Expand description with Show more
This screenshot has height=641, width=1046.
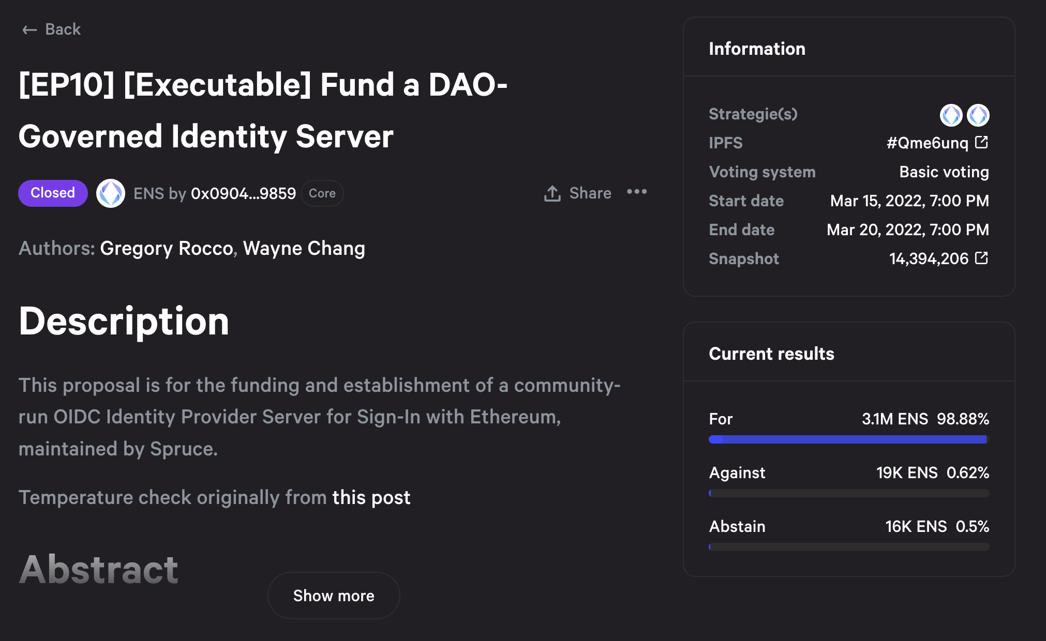pyautogui.click(x=334, y=596)
